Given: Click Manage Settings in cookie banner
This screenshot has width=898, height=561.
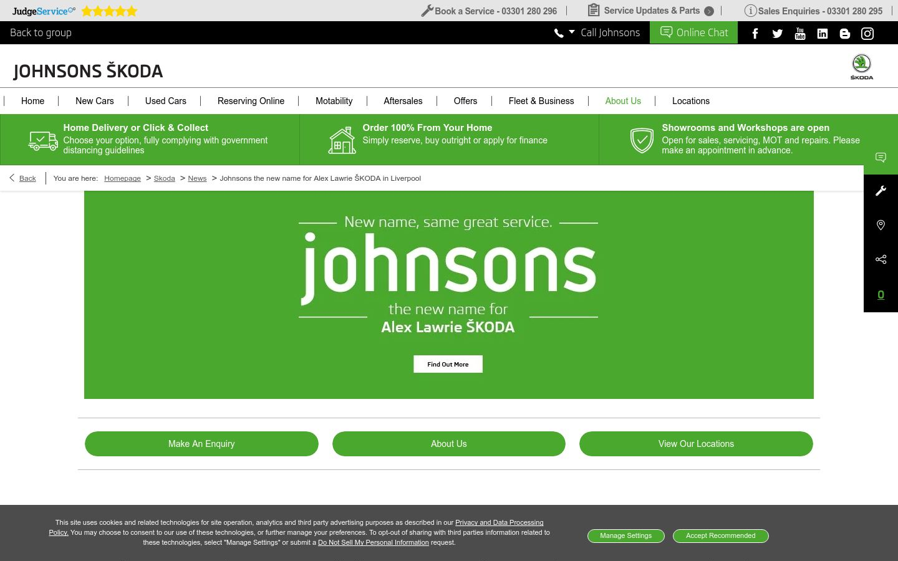Looking at the screenshot, I should (x=626, y=536).
